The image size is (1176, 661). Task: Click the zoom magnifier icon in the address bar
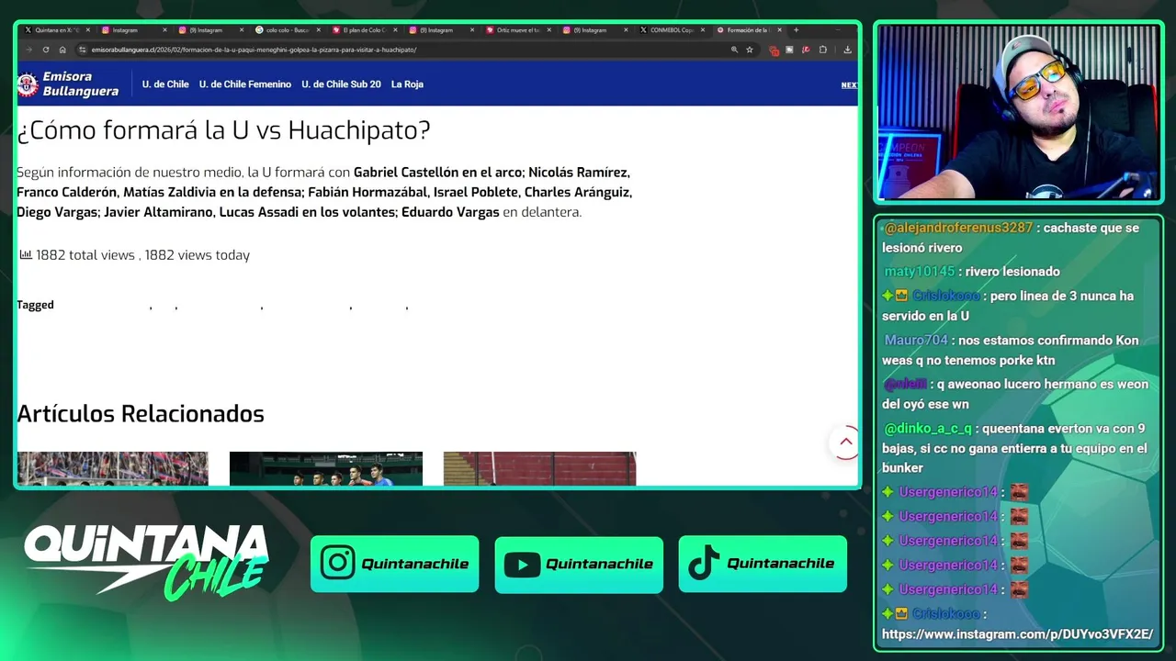click(x=734, y=50)
